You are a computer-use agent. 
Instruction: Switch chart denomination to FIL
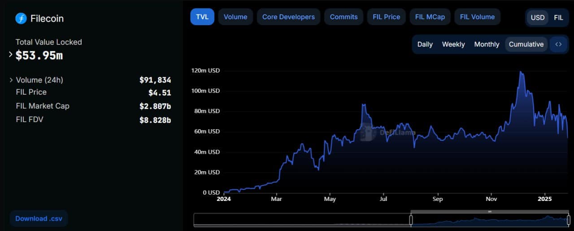(x=558, y=18)
